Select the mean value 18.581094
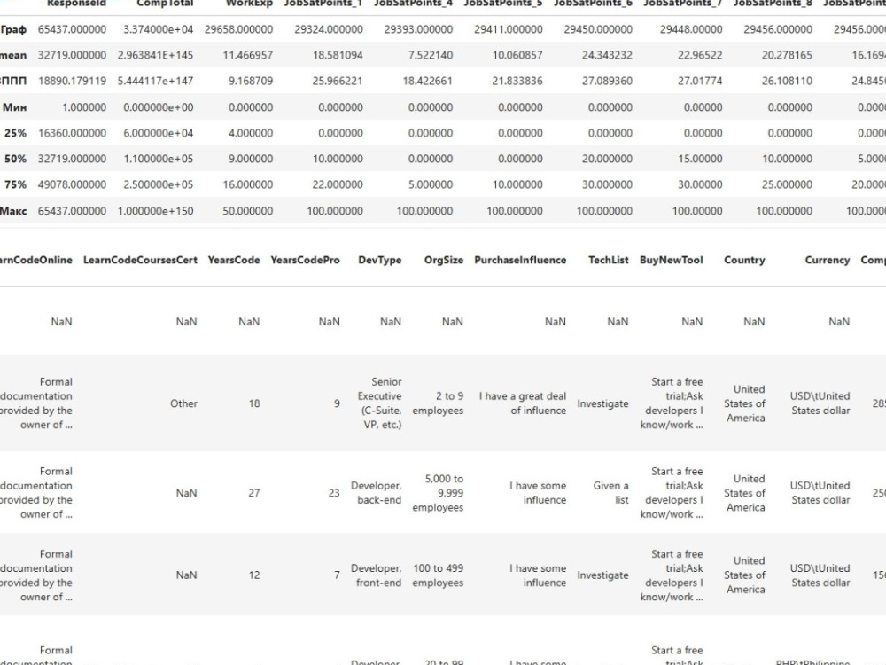This screenshot has width=886, height=665. [x=338, y=55]
